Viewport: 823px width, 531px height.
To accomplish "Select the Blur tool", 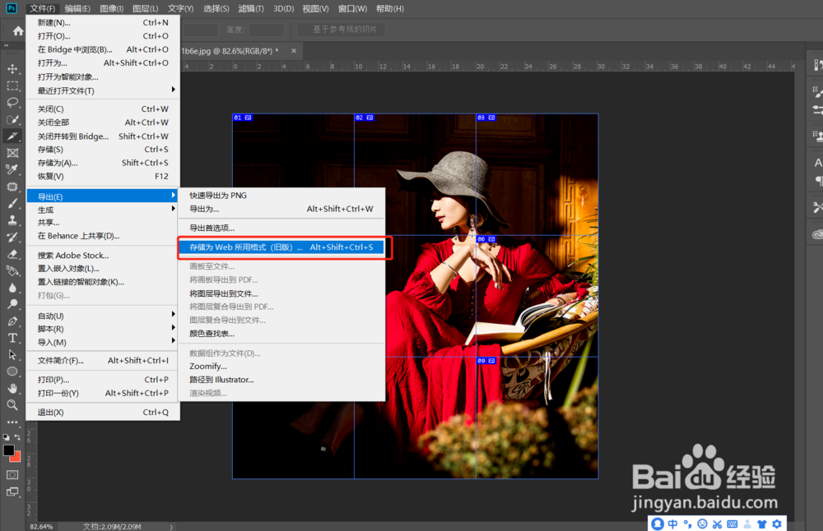I will (12, 287).
